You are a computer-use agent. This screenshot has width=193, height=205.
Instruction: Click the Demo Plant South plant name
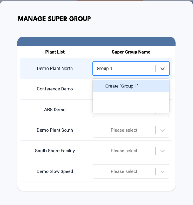pos(55,130)
